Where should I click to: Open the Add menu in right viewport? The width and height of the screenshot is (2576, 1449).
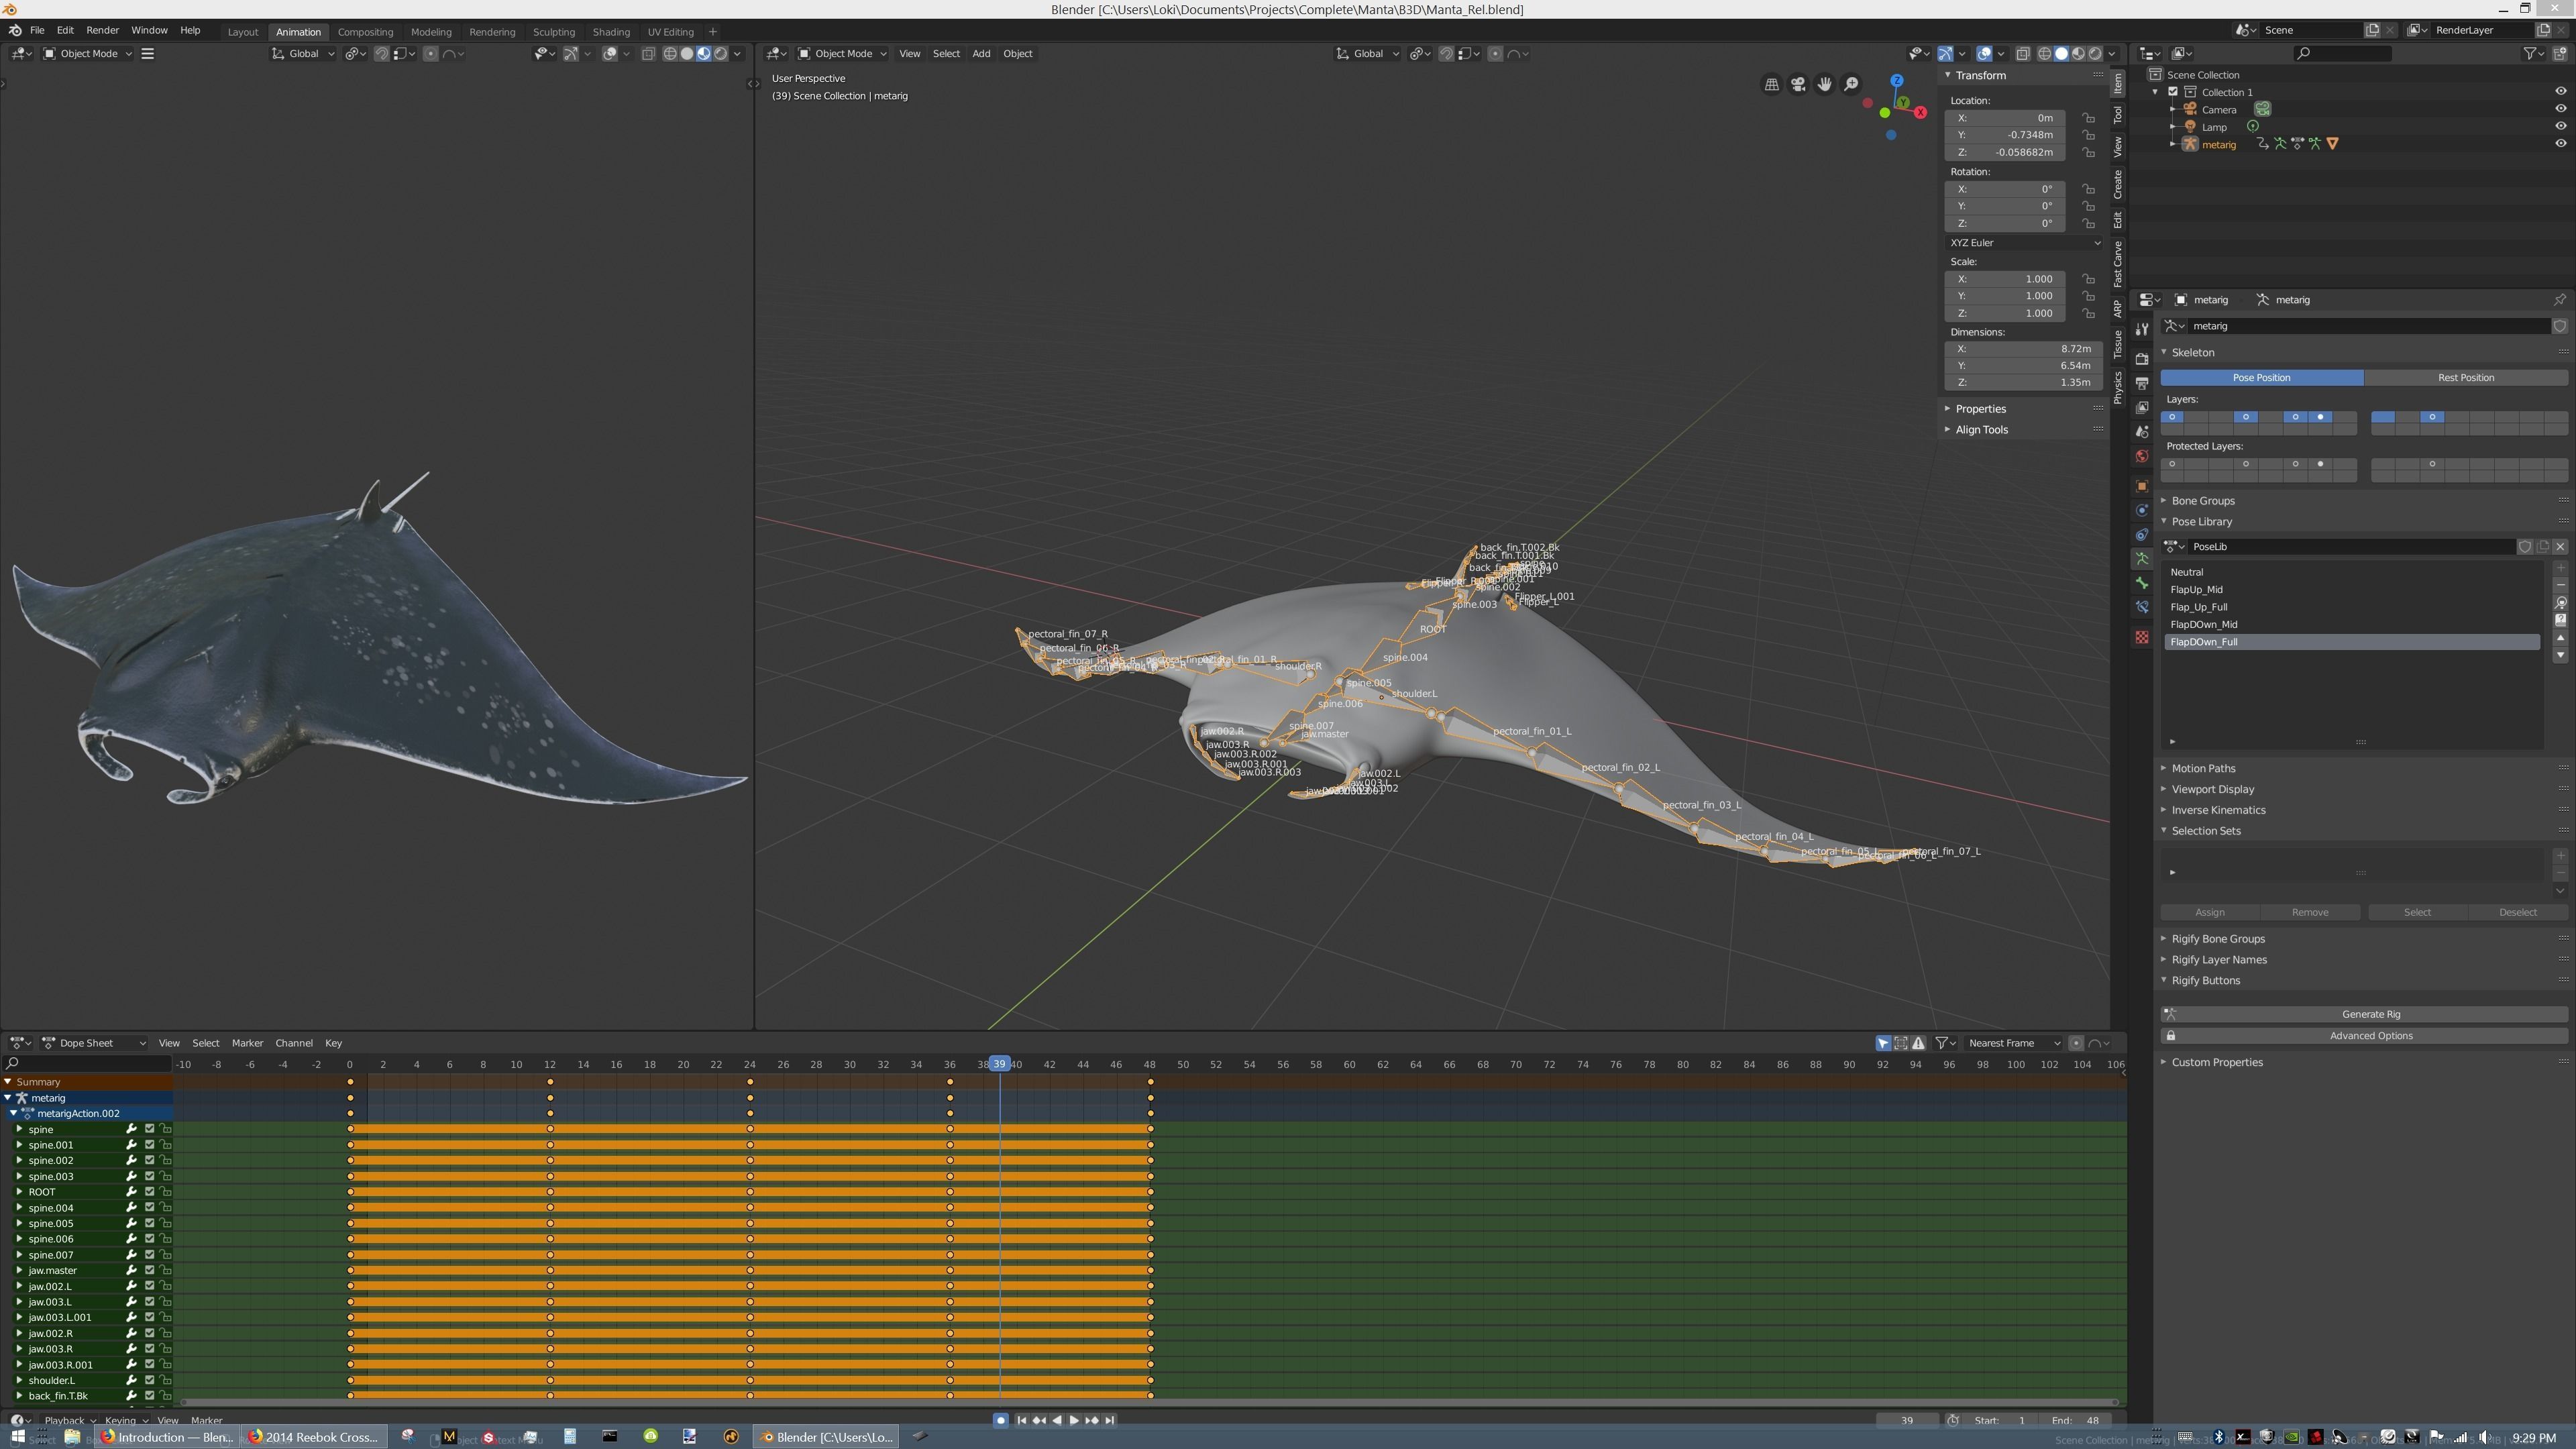tap(981, 54)
